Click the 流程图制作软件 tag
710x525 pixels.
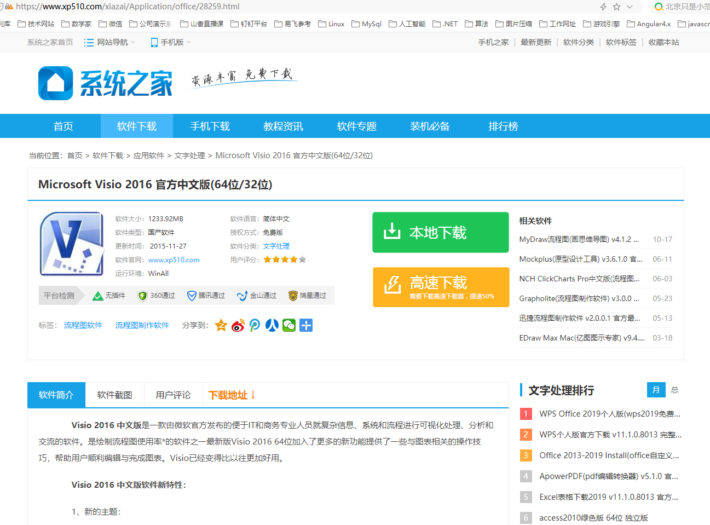[142, 325]
